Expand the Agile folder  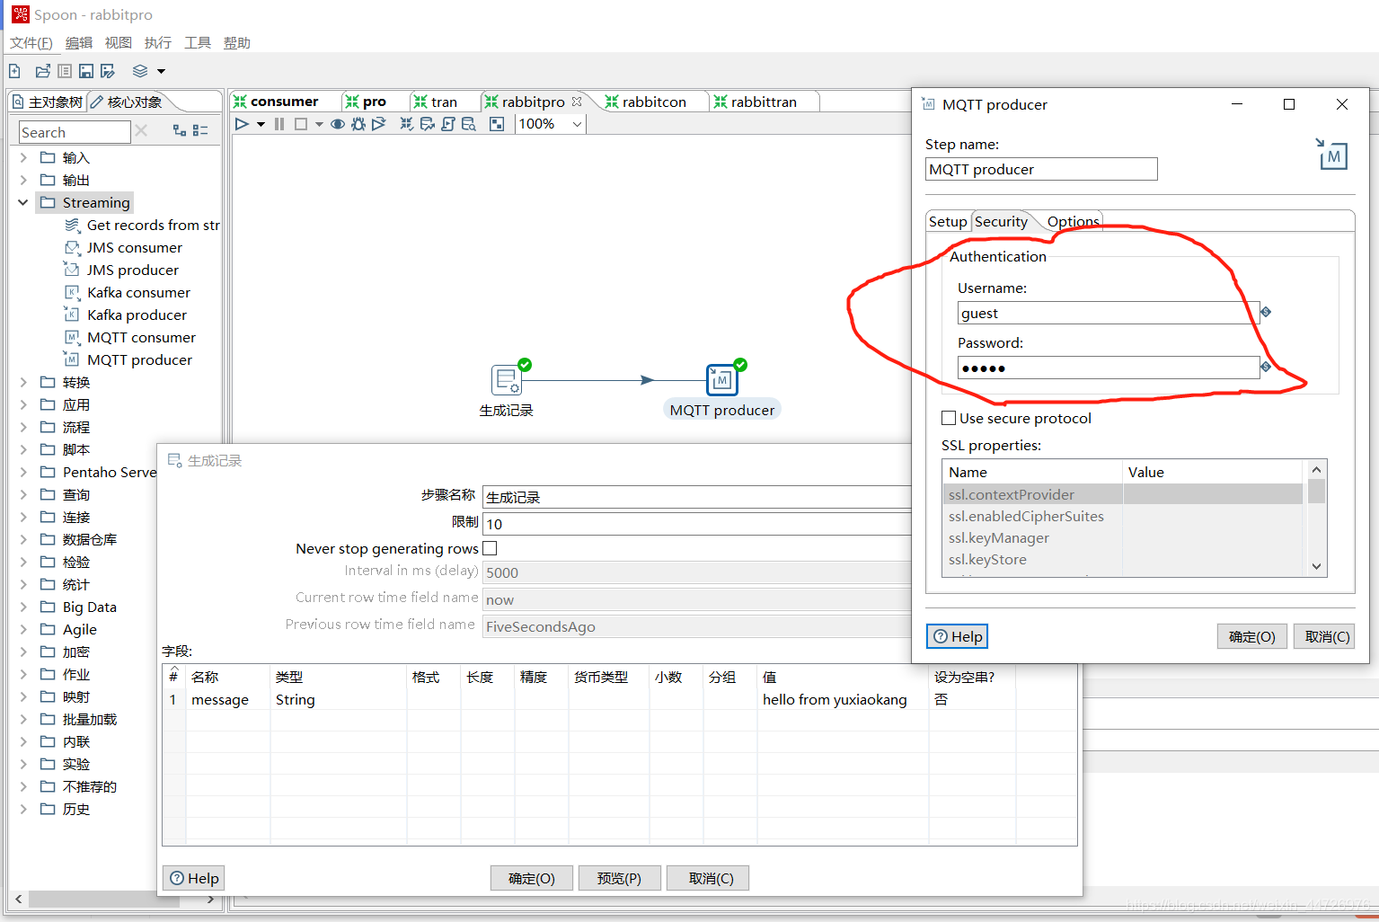click(23, 629)
